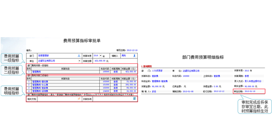Image resolution: width=272 pixels, height=139 pixels.
Task: Click the 关联协同 association icon
Action: click(x=134, y=99)
